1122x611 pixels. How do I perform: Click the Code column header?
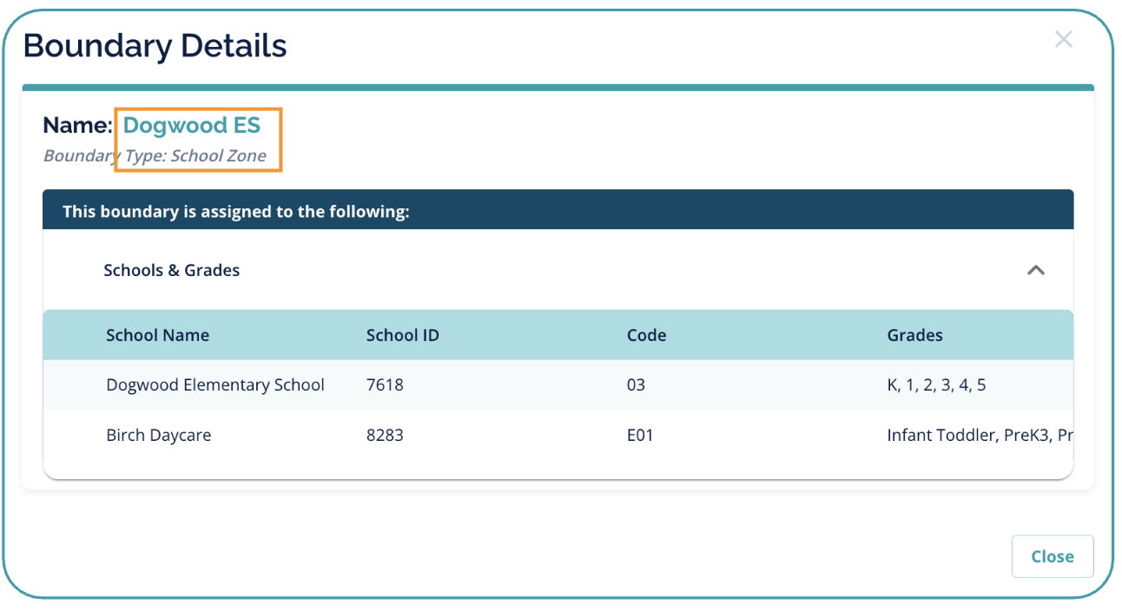click(x=646, y=335)
